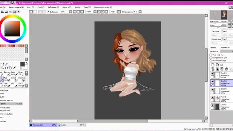Hide layer Рука 2 with eye icon
This screenshot has height=131, width=233.
[x=212, y=97]
